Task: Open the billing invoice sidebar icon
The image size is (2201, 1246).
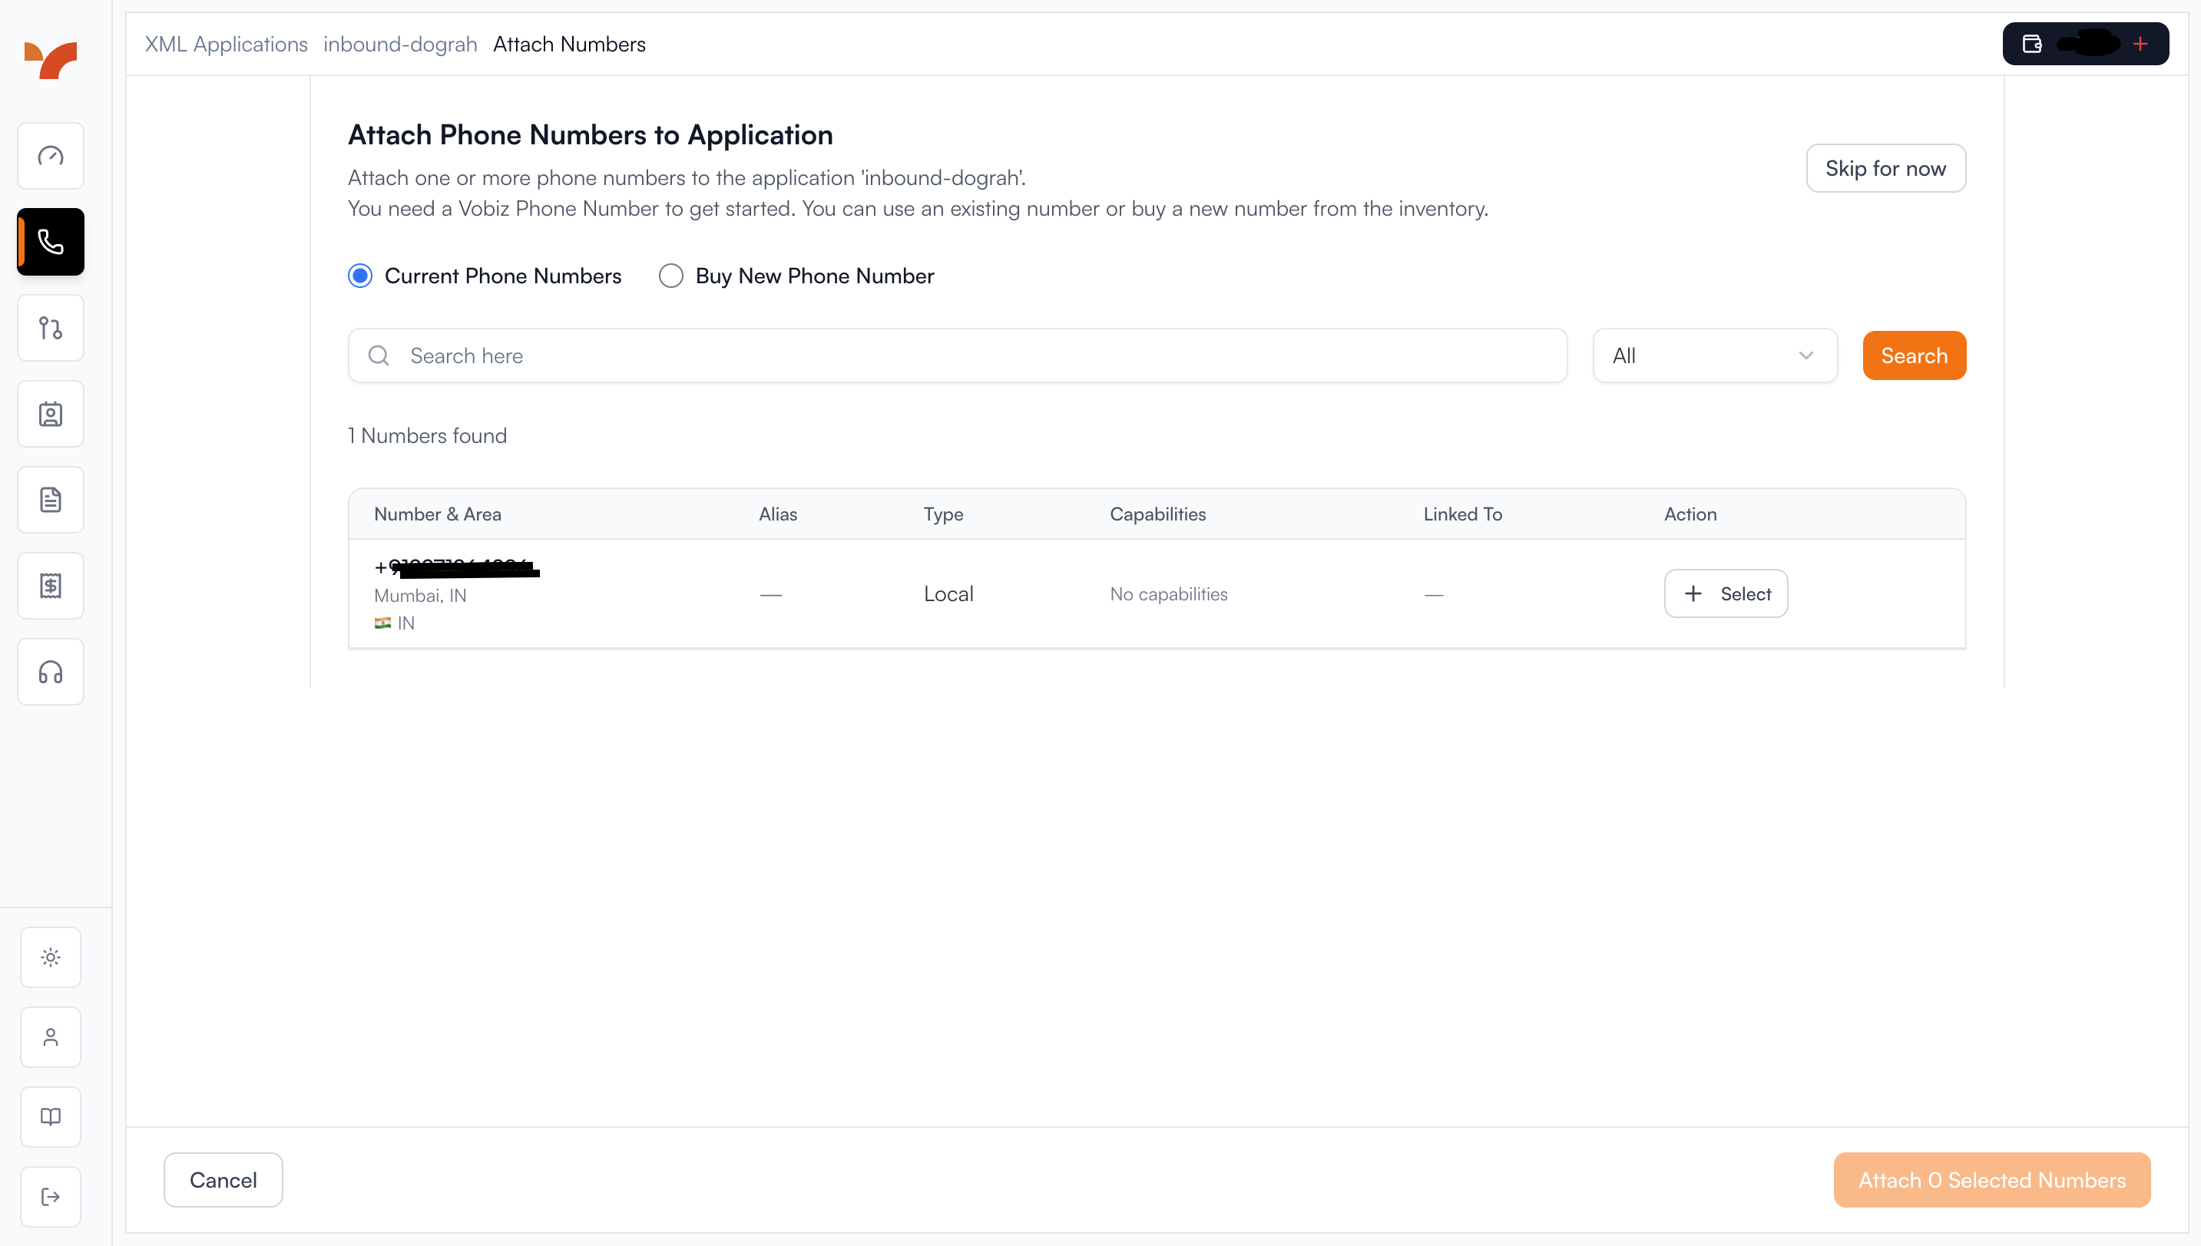Action: (x=50, y=585)
